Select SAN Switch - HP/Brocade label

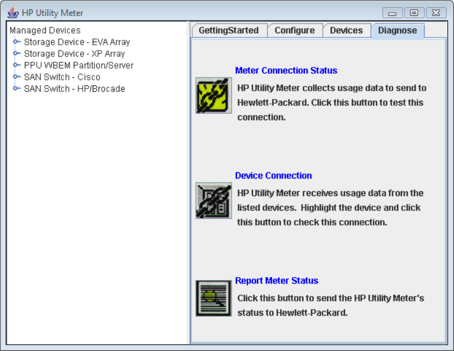(75, 89)
